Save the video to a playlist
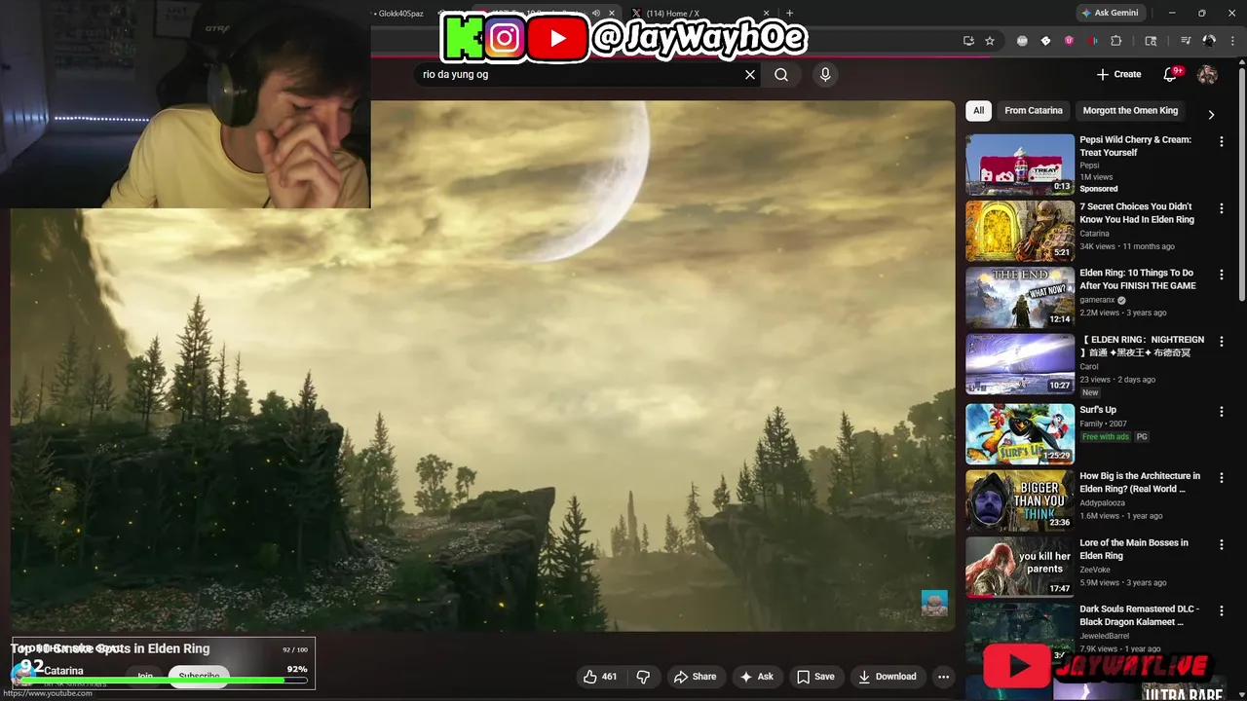1247x701 pixels. pos(815,677)
